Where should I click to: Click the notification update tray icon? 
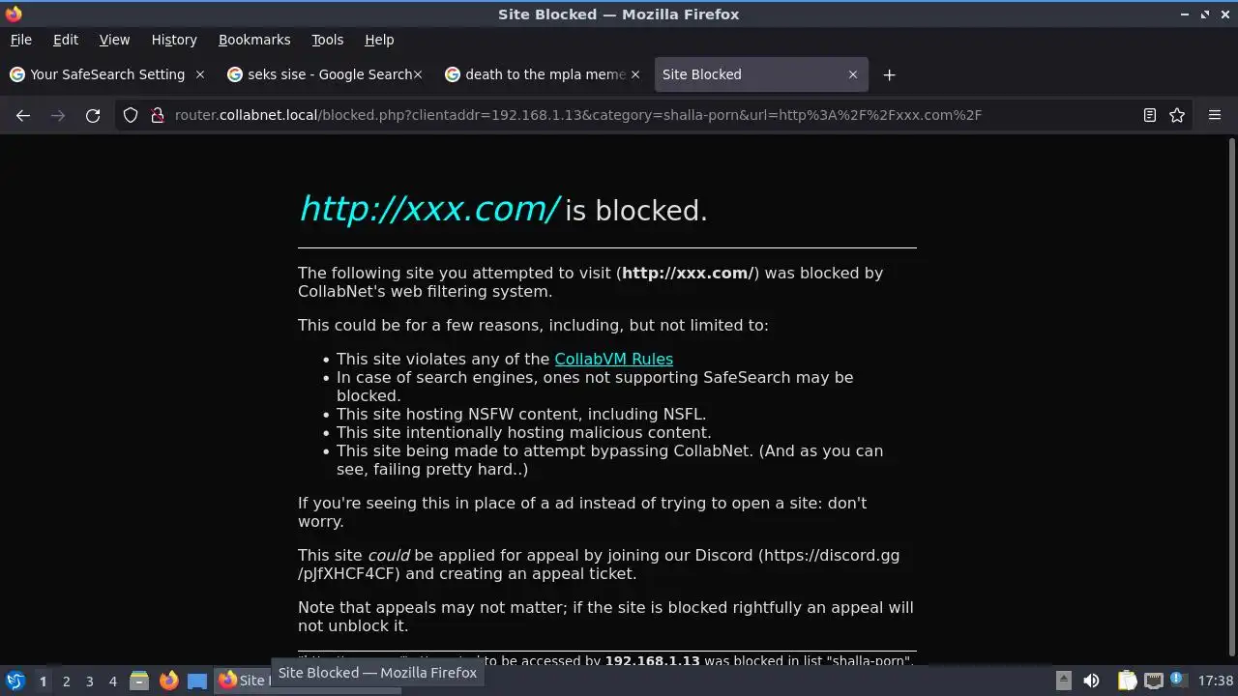point(1178,681)
